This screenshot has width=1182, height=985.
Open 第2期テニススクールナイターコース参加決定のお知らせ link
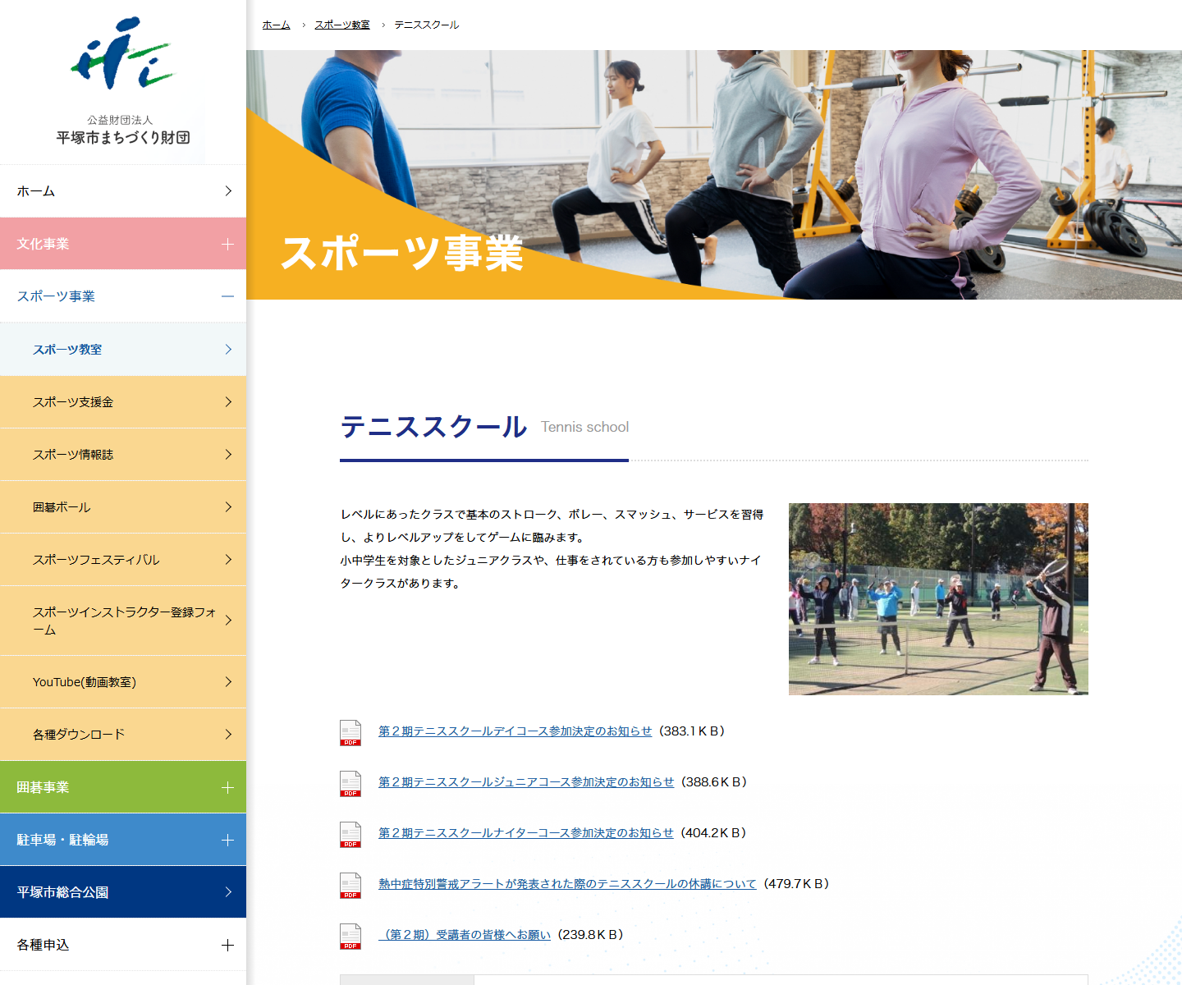tap(525, 832)
